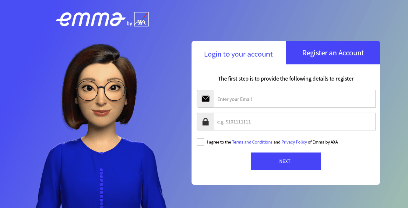Click the padlock icon beside the number field
This screenshot has width=408, height=208.
206,122
